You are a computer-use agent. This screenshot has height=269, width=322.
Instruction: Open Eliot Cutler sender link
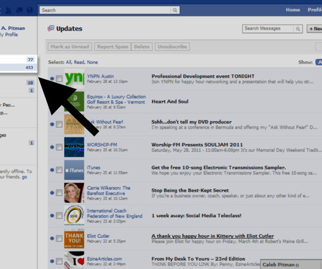coord(98,236)
